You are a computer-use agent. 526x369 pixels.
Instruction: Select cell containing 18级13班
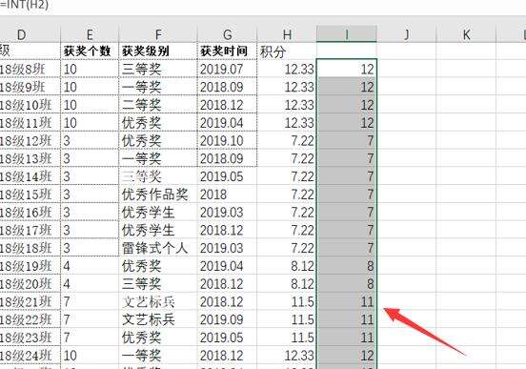[30, 158]
